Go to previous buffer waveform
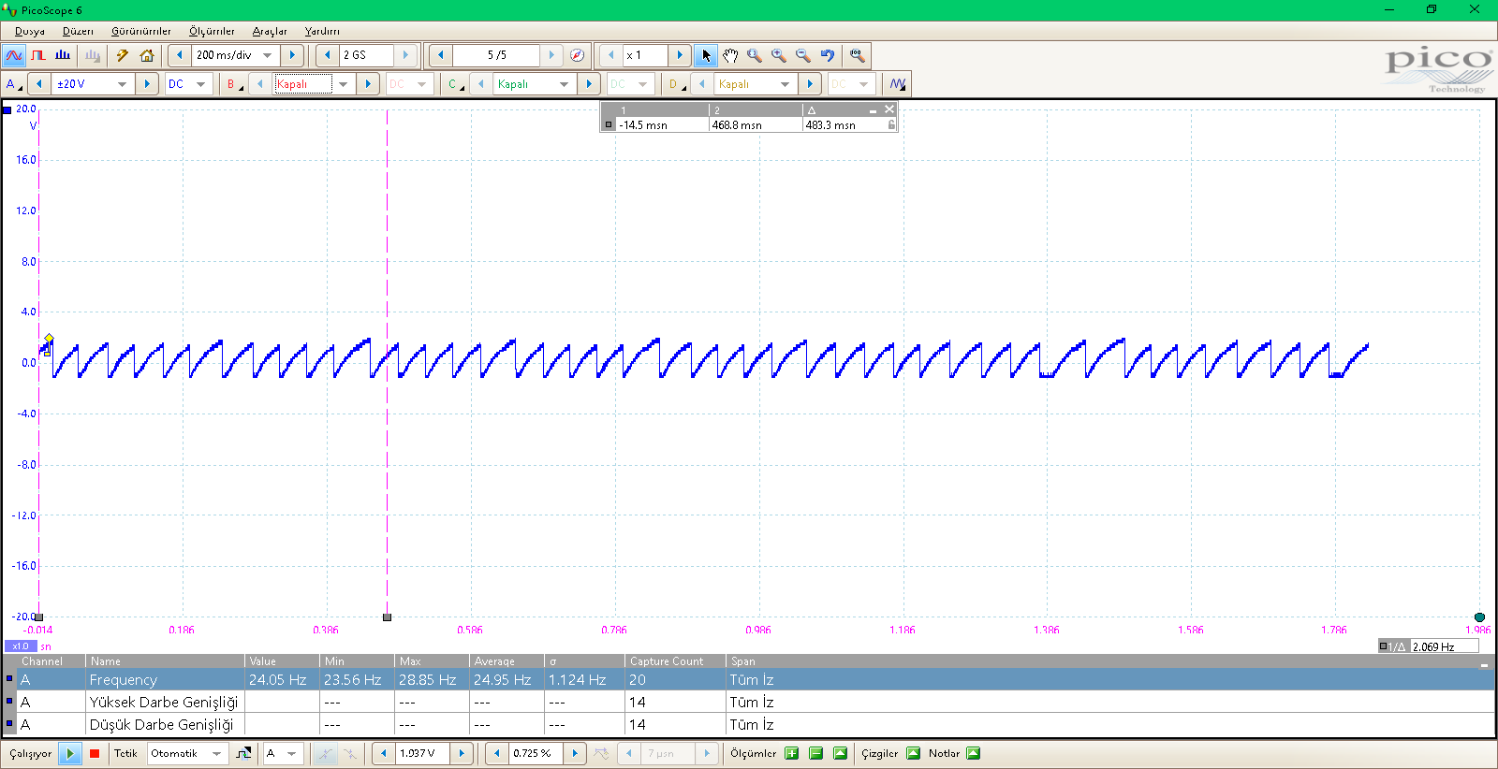 click(441, 55)
